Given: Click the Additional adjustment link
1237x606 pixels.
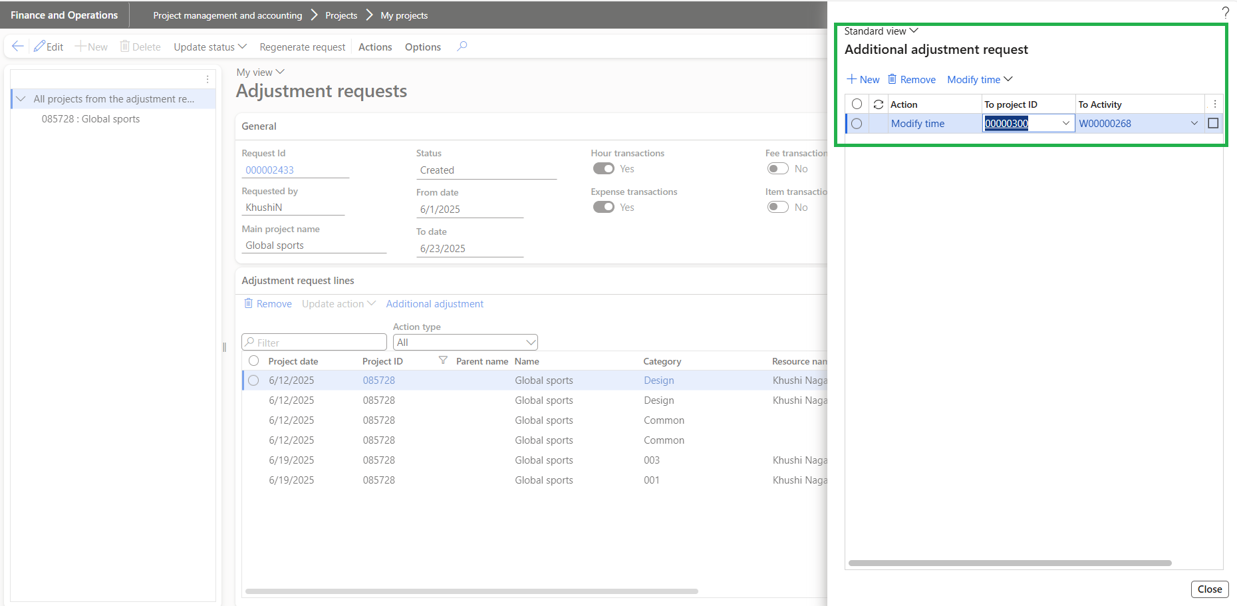Looking at the screenshot, I should point(434,304).
